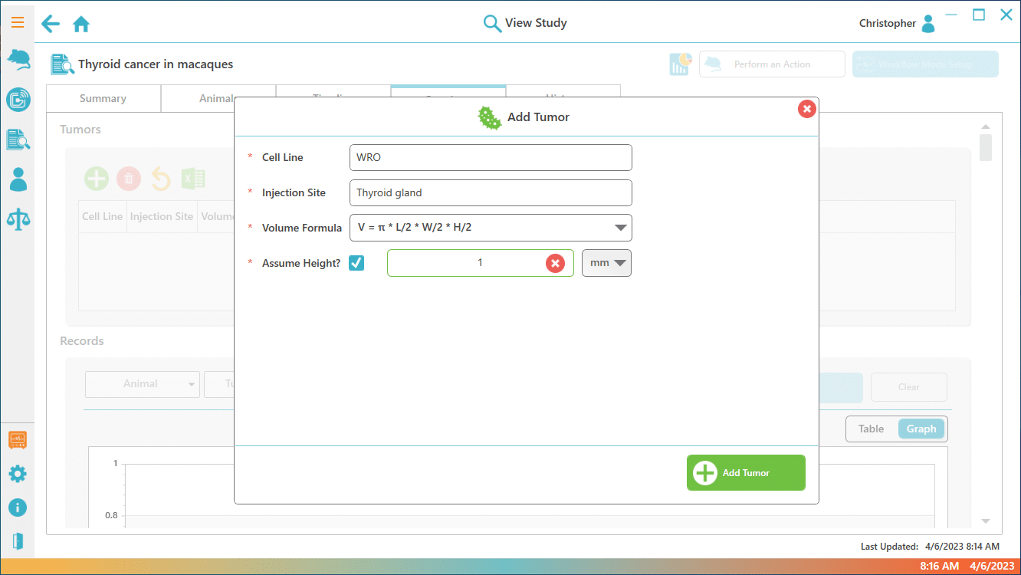1021x575 pixels.
Task: Click the green Add Tumor button
Action: click(x=746, y=473)
